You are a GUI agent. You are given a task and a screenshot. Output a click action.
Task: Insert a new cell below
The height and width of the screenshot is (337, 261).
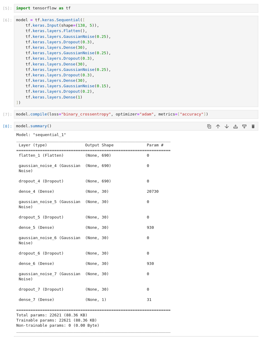tap(244, 126)
